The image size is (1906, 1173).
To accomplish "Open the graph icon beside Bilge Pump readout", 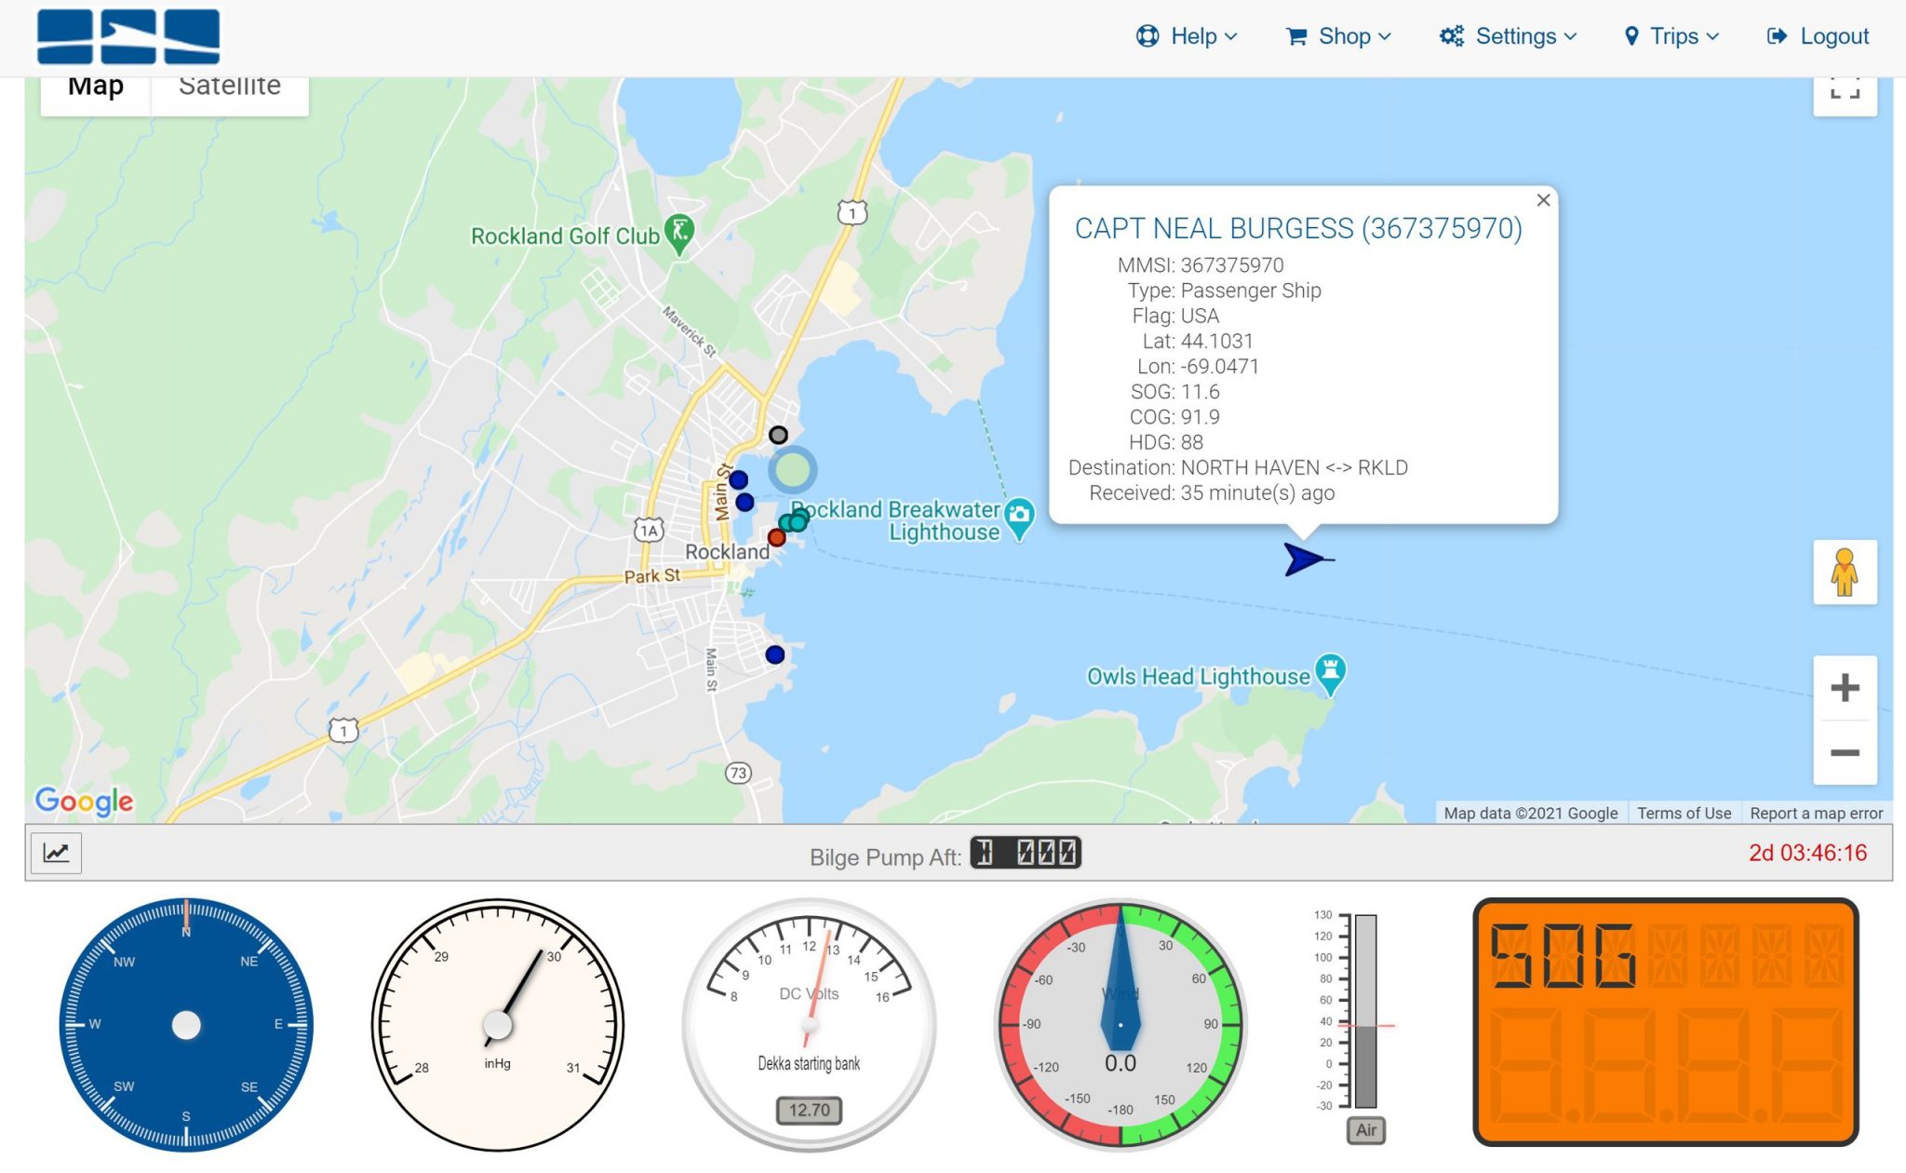I will (58, 853).
